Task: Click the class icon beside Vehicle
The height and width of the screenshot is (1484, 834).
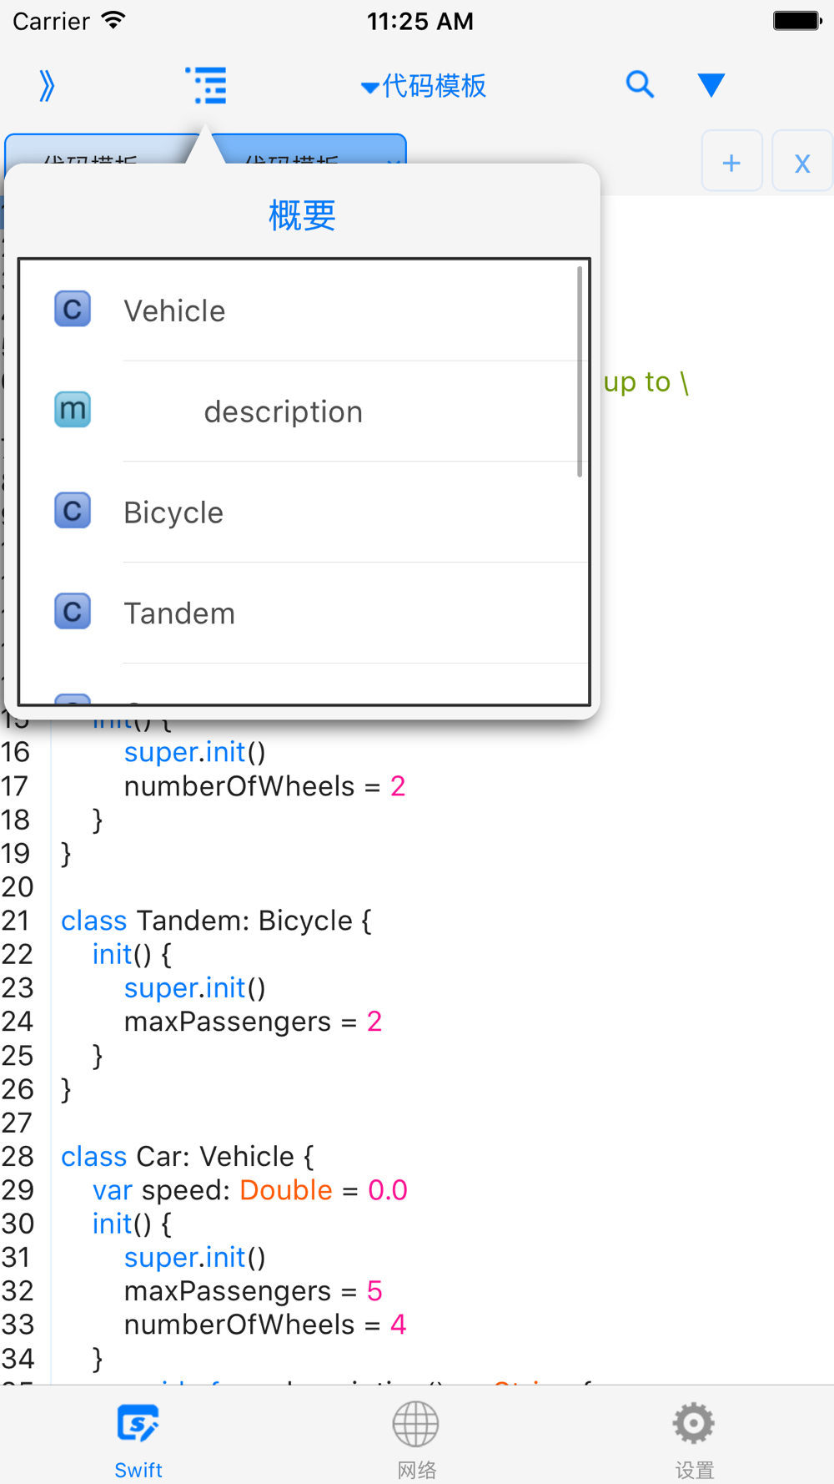Action: [x=73, y=309]
